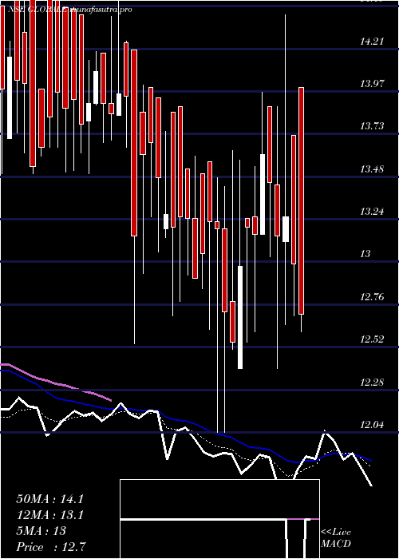Screen dimensions: 399x559
Task: Click the 14.21 price axis label
Action: pyautogui.click(x=372, y=42)
